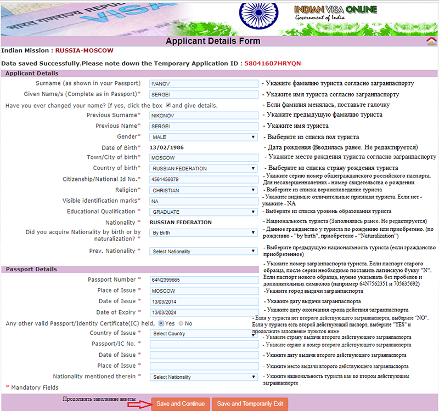Click empty second passport Place of Issue field

point(204,366)
